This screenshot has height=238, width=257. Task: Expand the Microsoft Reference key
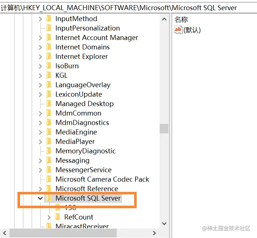[x=40, y=189]
